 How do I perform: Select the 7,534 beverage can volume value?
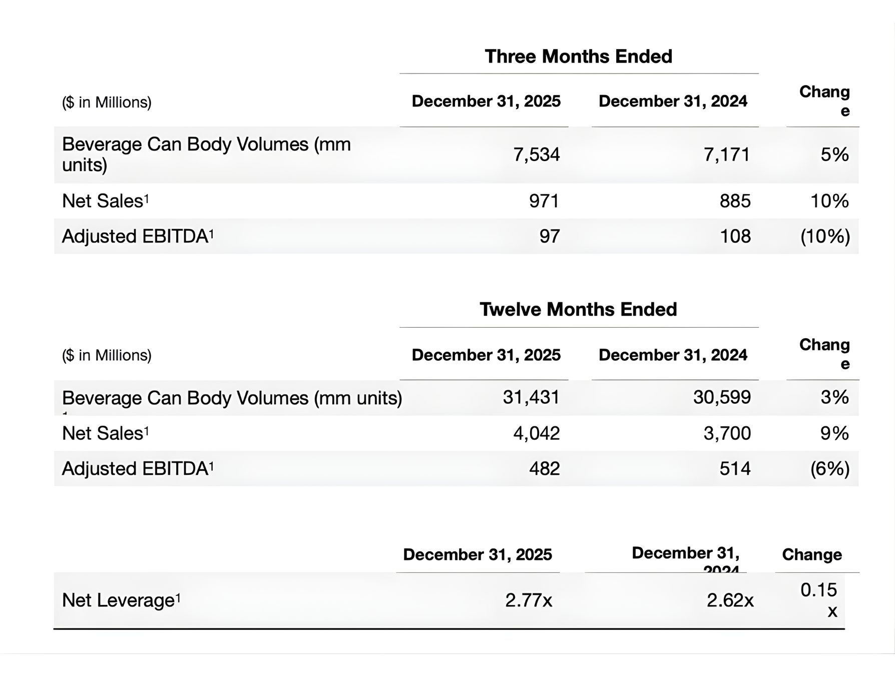point(536,155)
